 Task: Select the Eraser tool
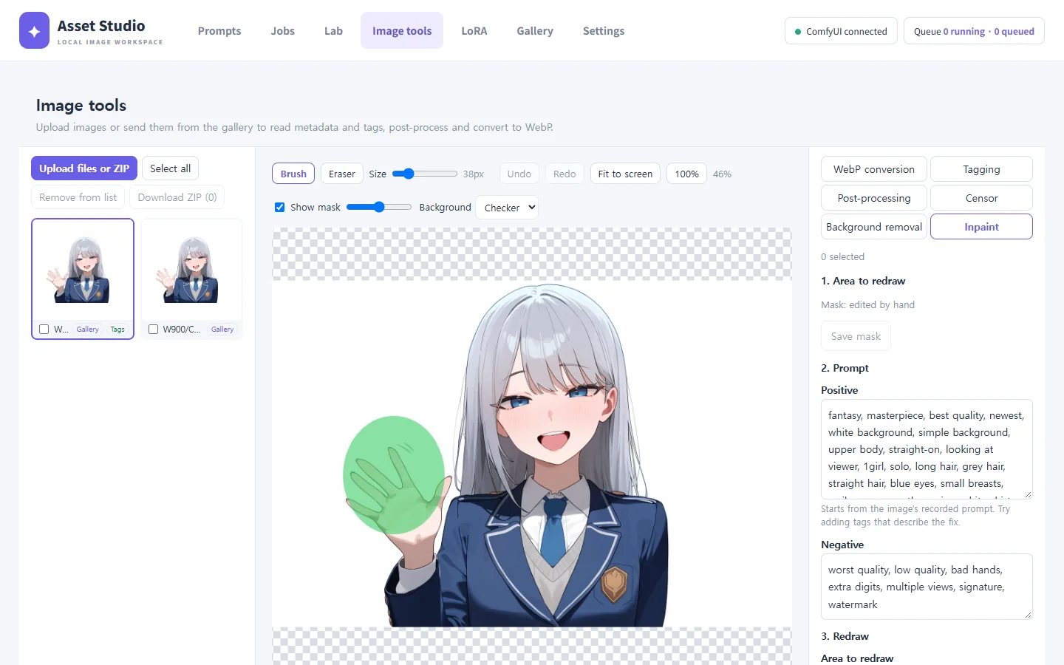pos(342,174)
